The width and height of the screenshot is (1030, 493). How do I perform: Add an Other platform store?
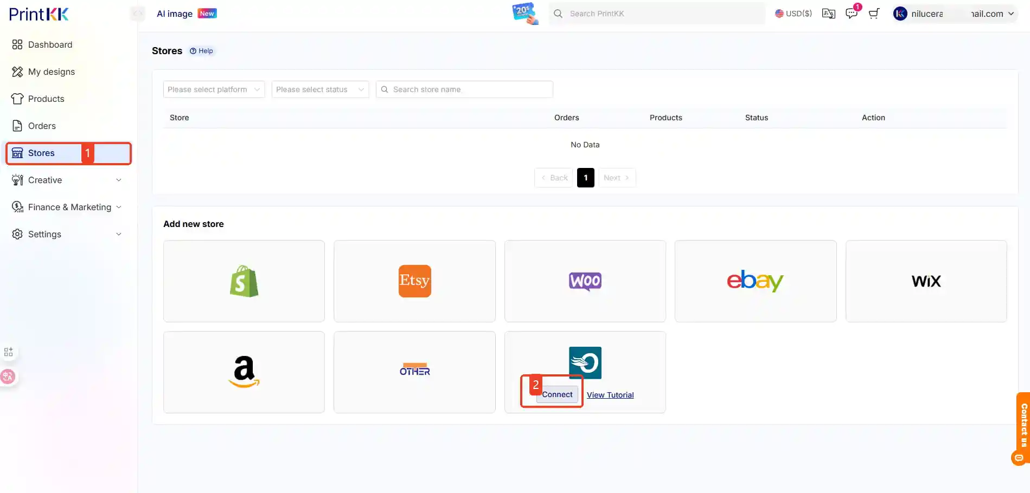click(x=414, y=372)
